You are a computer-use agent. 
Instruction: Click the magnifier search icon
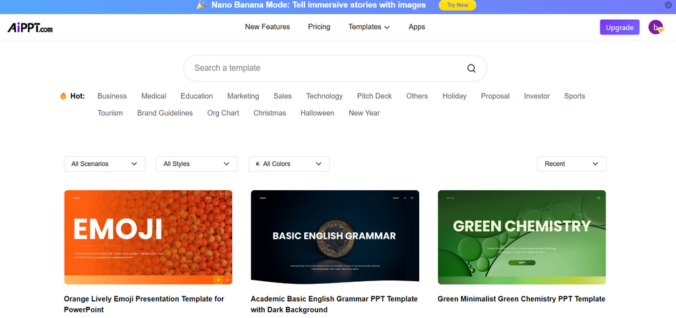[x=471, y=68]
